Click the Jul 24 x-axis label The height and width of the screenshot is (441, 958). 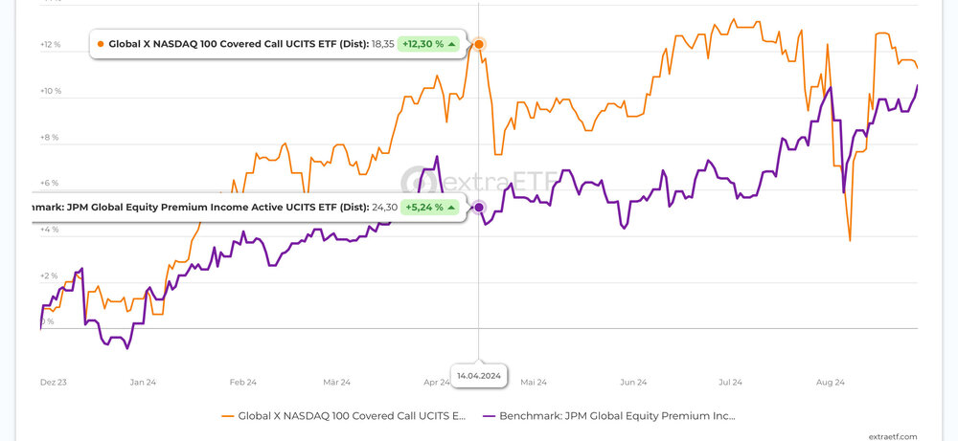730,383
